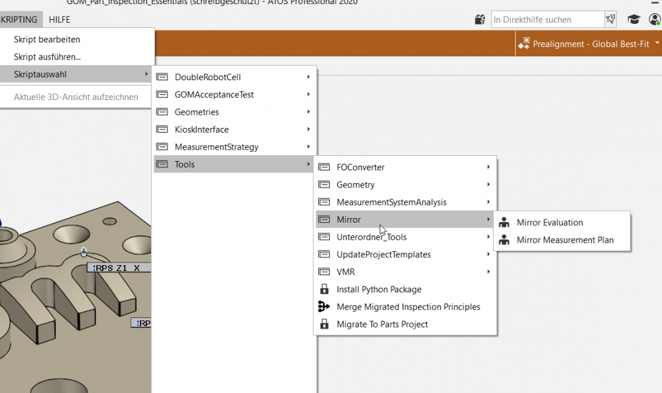Click lock icon next to Migrate To Parts Project
This screenshot has height=393, width=662.
(324, 325)
